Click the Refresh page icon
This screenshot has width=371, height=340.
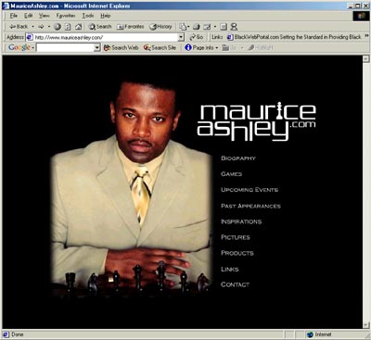[x=68, y=27]
